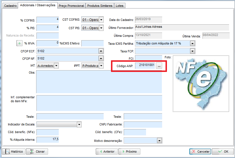Expand the CST COFINS dropdown

click(x=101, y=20)
